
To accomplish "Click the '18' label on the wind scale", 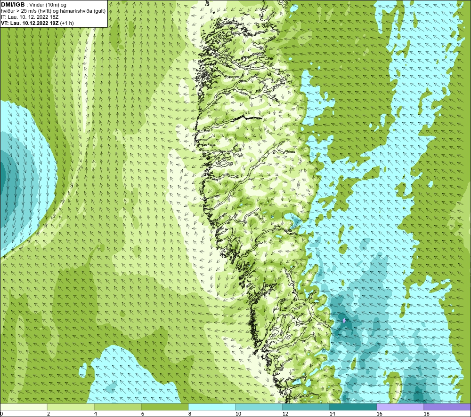I will [427, 414].
